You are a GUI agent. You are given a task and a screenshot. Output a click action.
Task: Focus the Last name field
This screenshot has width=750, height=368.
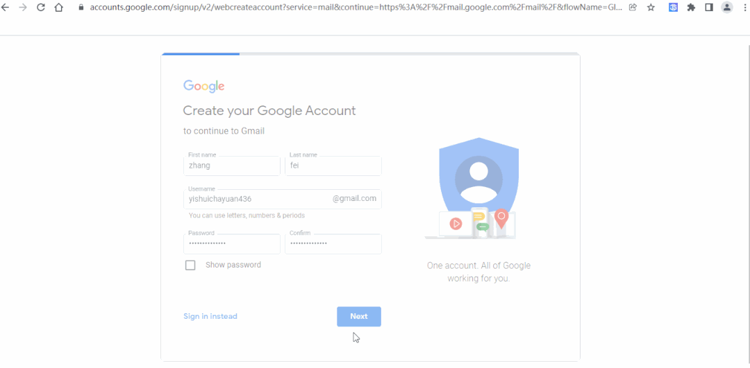coord(333,166)
